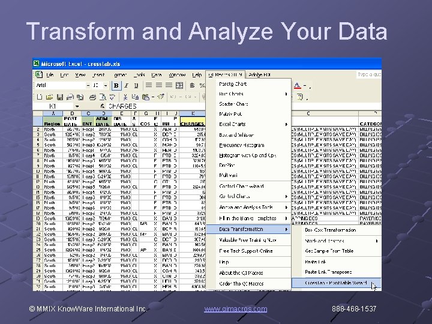Viewport: 432px width, 324px height.
Task: Click the Copy icon in the toolbar
Action: pyautogui.click(x=135, y=97)
